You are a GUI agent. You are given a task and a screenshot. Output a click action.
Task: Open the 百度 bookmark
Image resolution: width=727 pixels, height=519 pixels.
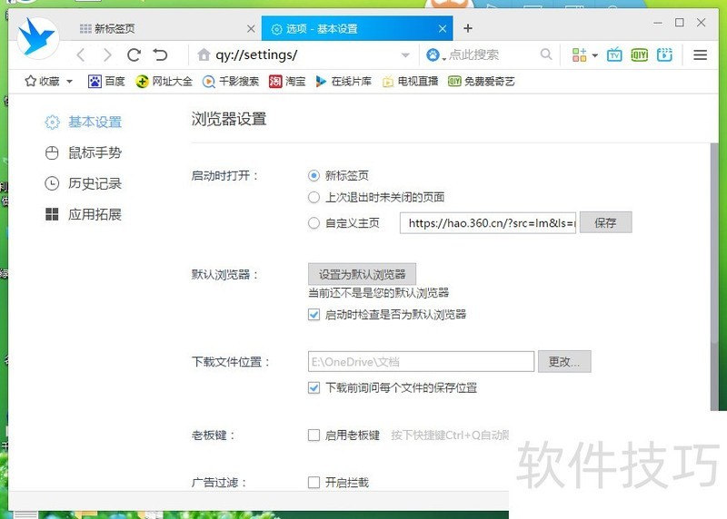[106, 82]
